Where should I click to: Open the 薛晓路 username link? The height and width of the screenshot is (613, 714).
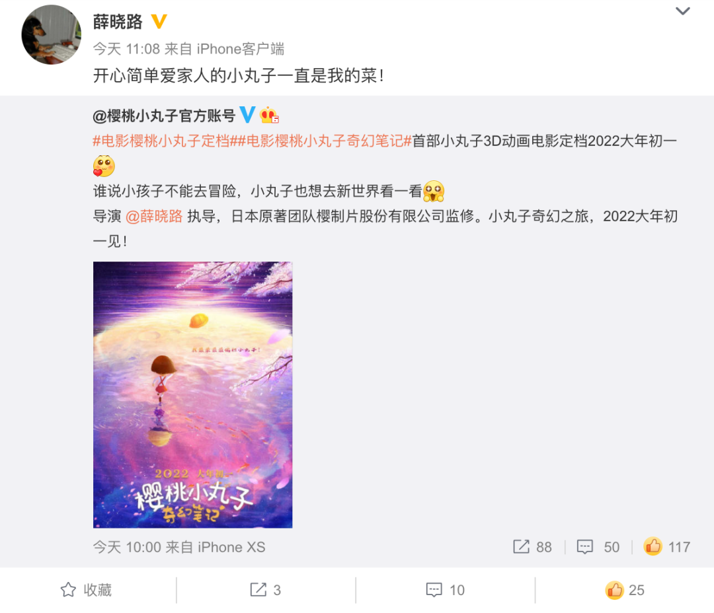pos(118,21)
